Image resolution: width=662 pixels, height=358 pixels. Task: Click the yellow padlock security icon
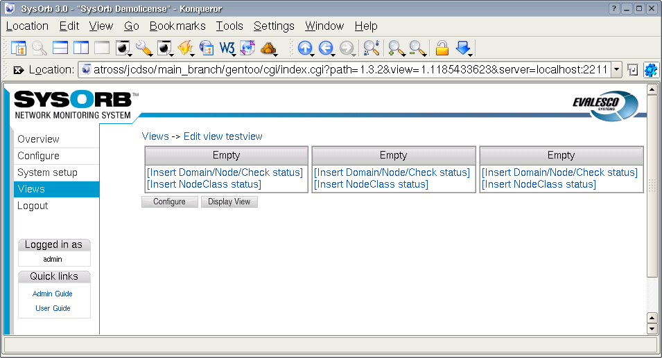point(442,48)
